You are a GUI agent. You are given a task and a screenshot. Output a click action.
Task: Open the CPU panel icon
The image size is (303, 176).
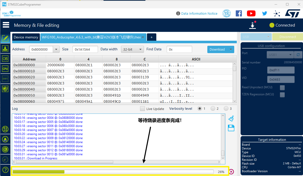click(5, 69)
